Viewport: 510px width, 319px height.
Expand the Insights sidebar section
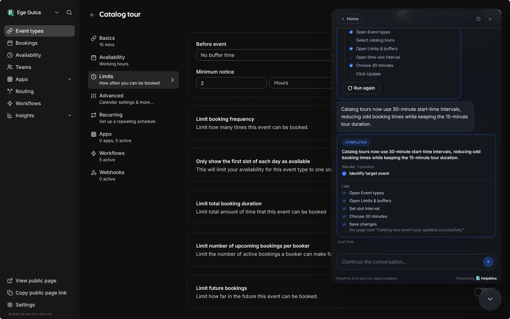[x=39, y=115]
